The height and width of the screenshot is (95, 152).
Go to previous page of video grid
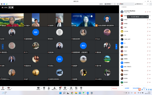[x=3, y=47]
